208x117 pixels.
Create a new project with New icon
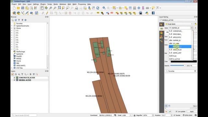pyautogui.click(x=14, y=8)
